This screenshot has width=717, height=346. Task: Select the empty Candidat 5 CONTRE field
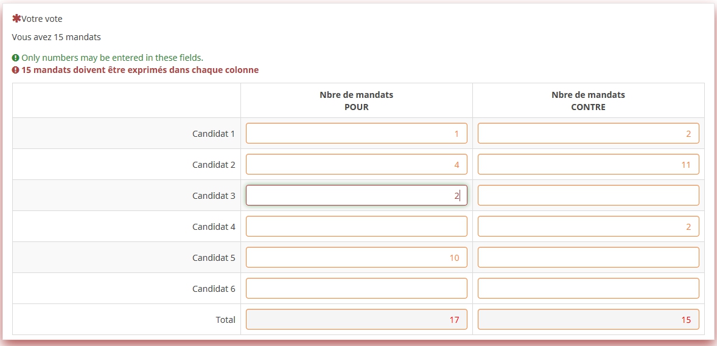[588, 257]
